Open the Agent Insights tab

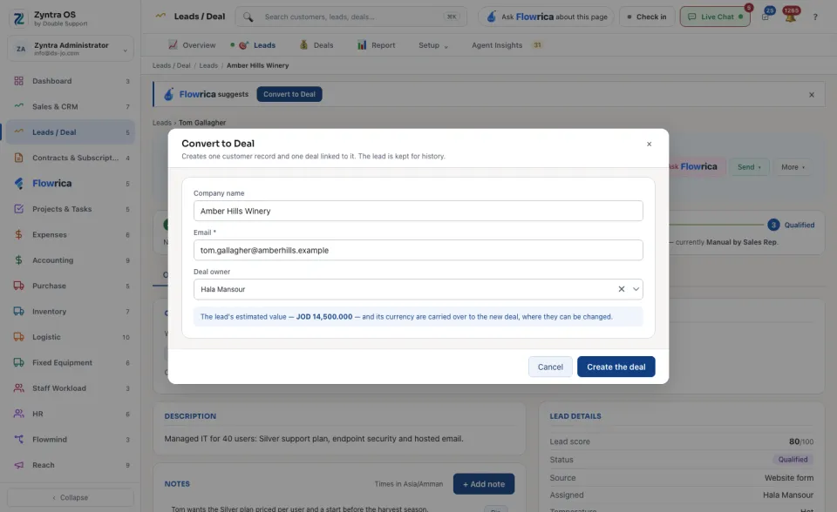(x=506, y=45)
